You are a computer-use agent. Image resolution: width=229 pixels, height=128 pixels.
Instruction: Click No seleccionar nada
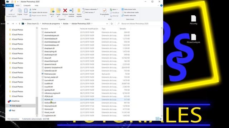[130, 12]
